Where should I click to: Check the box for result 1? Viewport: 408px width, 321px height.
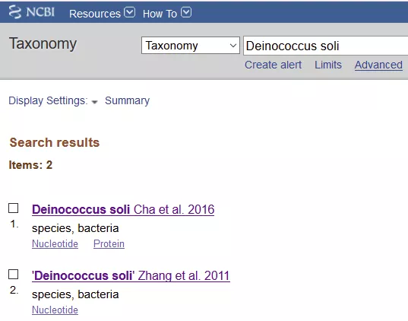(x=13, y=208)
